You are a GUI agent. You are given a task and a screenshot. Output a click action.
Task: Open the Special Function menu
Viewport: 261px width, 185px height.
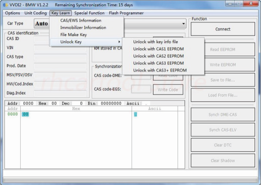click(x=89, y=13)
